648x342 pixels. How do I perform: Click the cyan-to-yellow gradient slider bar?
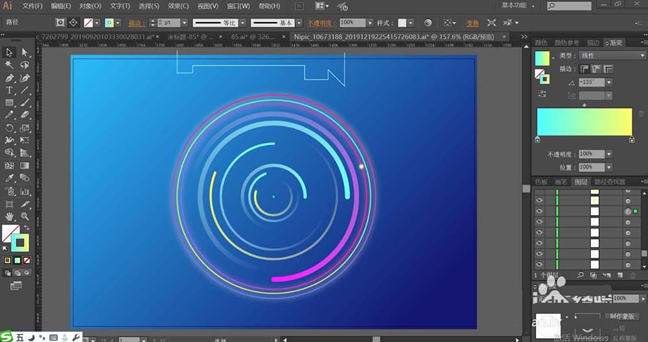584,122
